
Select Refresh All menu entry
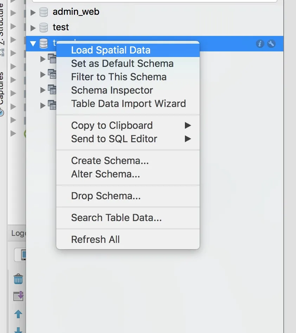coord(95,240)
